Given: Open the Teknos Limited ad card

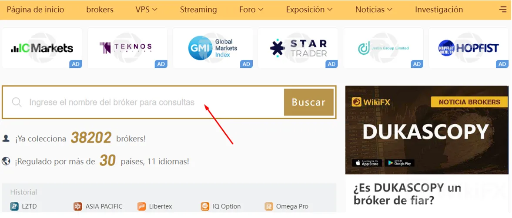Looking at the screenshot, I should (x=127, y=48).
